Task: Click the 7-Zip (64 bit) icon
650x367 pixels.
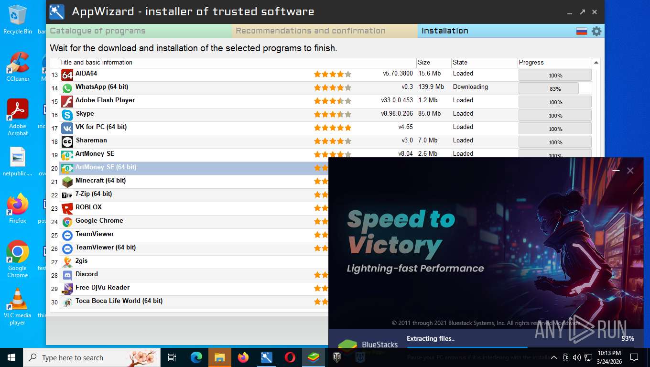Action: coord(67,195)
